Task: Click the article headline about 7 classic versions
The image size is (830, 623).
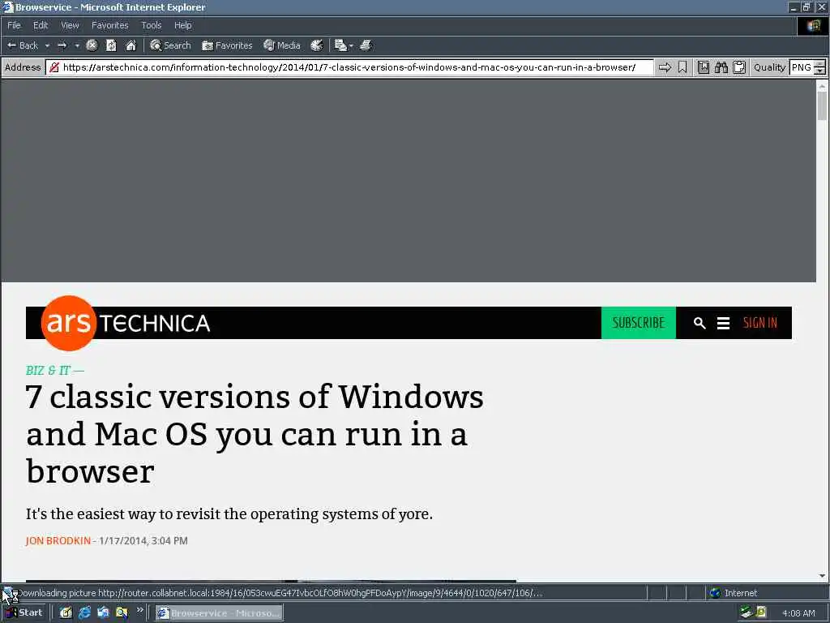Action: click(255, 434)
